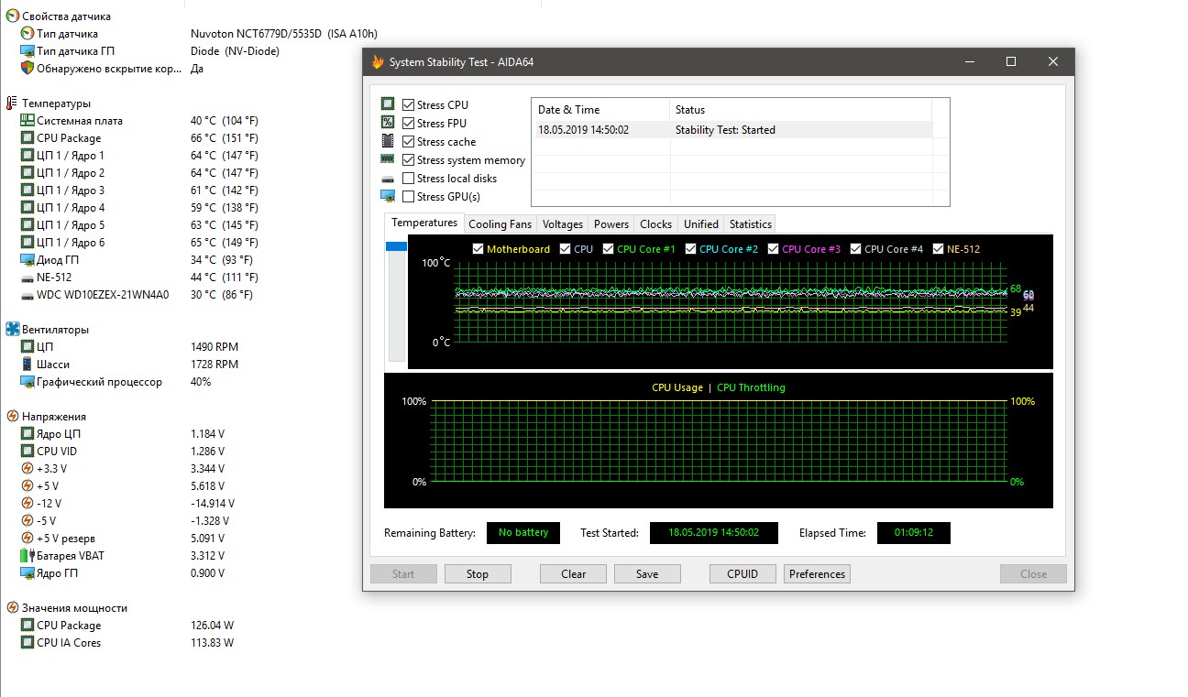
Task: Toggle the CPU Core #1 graph checkbox
Action: point(609,249)
